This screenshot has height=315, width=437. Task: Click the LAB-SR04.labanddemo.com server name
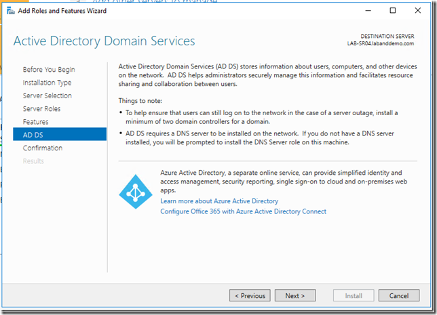point(381,43)
